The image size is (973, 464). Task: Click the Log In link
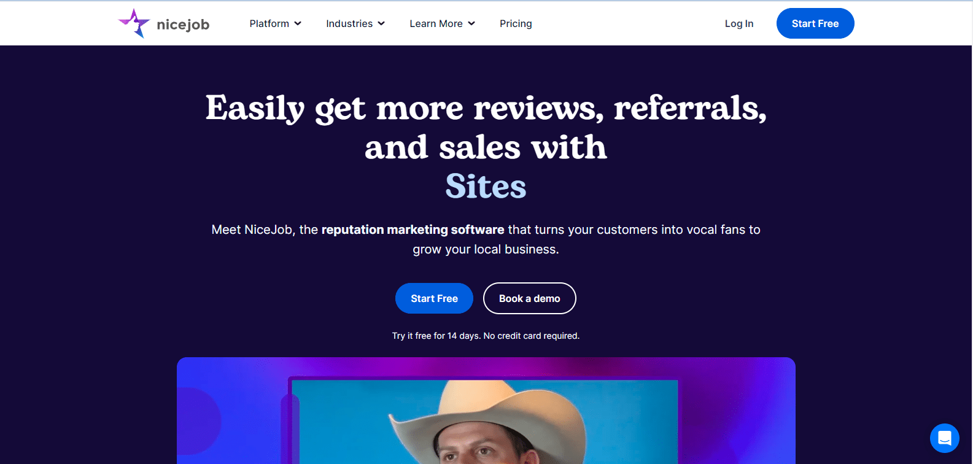(739, 23)
